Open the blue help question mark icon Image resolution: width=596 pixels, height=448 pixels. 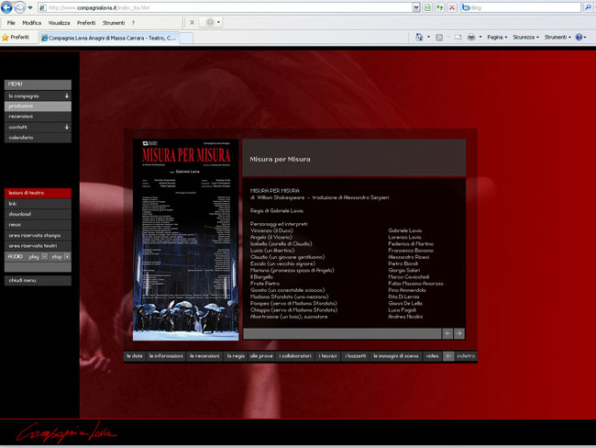pyautogui.click(x=579, y=38)
